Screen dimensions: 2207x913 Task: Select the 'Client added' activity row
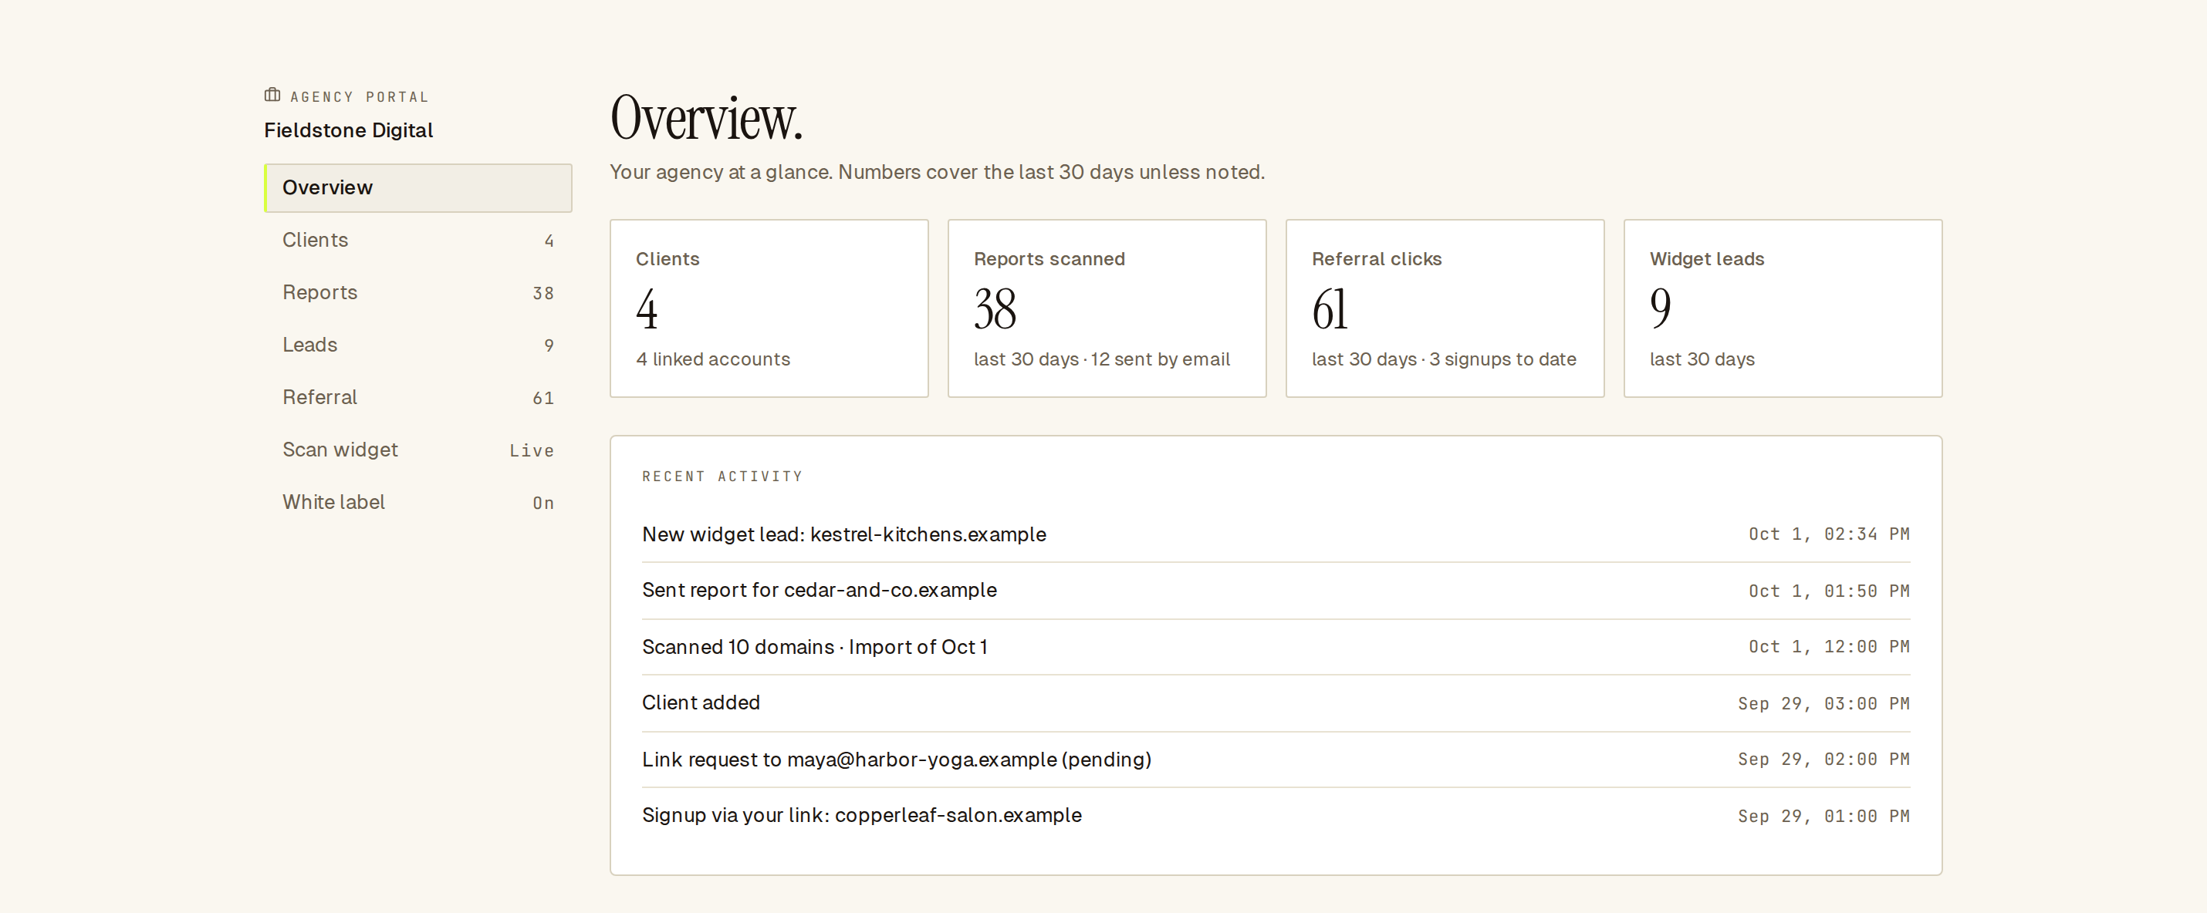pos(1276,703)
